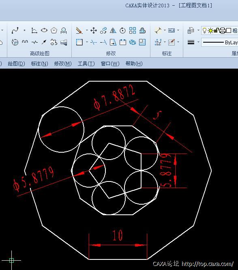238x270 pixels.
Task: Click the Rotate tool
Action: click(x=122, y=30)
